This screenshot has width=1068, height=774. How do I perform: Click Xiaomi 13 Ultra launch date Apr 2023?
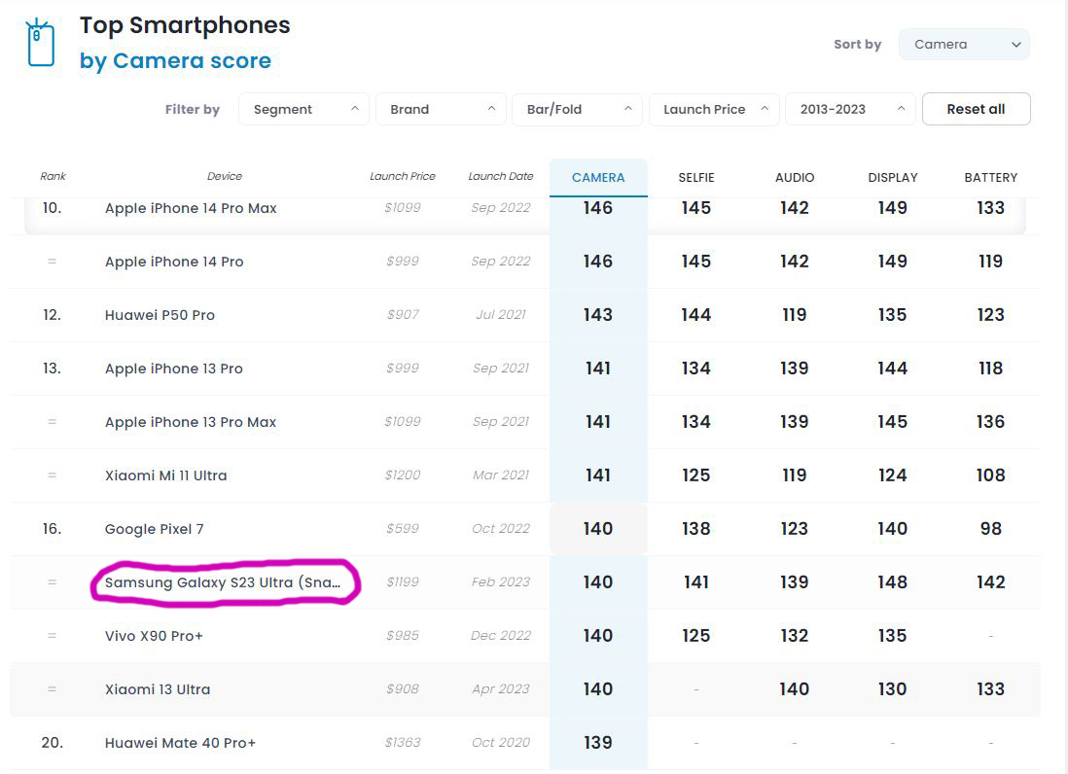point(501,688)
